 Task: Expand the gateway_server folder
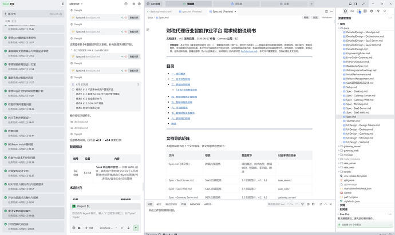[339, 146]
